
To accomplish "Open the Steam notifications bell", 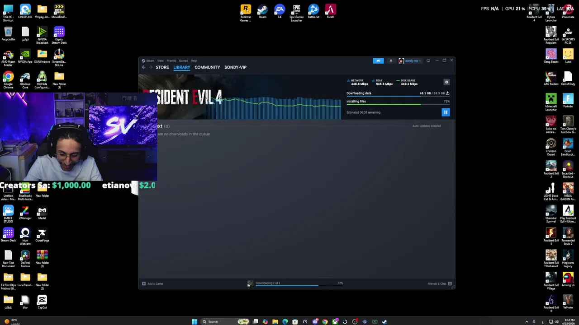I will (x=391, y=61).
